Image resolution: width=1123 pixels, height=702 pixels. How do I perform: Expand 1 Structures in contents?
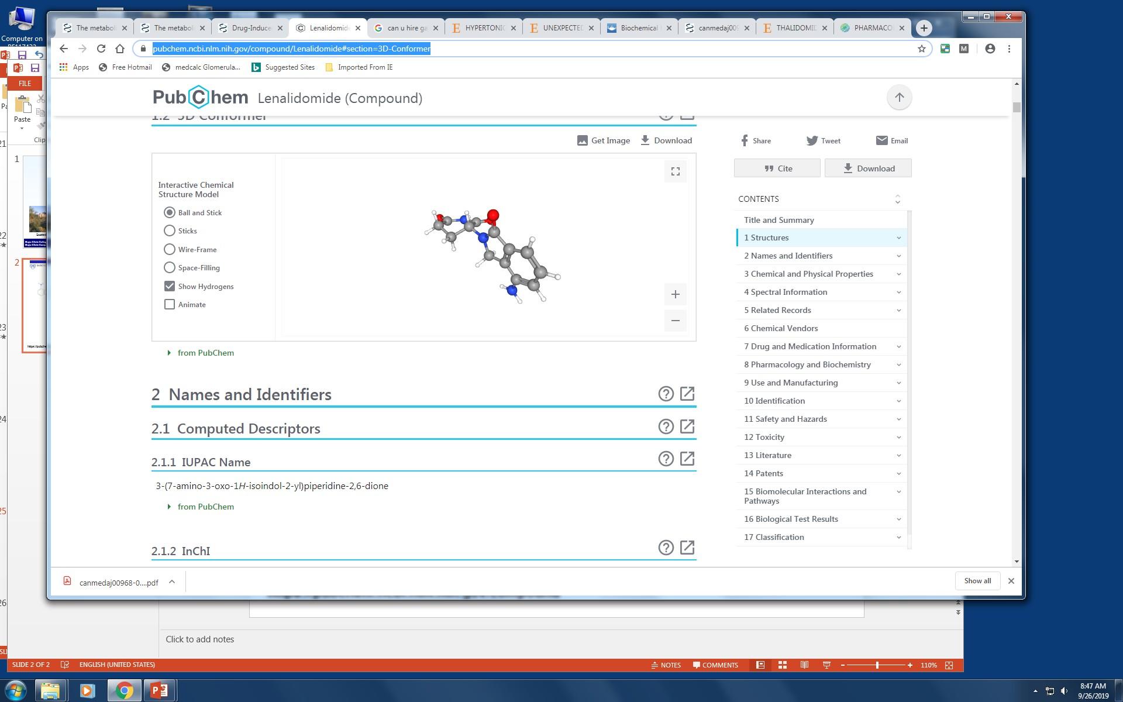pos(898,238)
